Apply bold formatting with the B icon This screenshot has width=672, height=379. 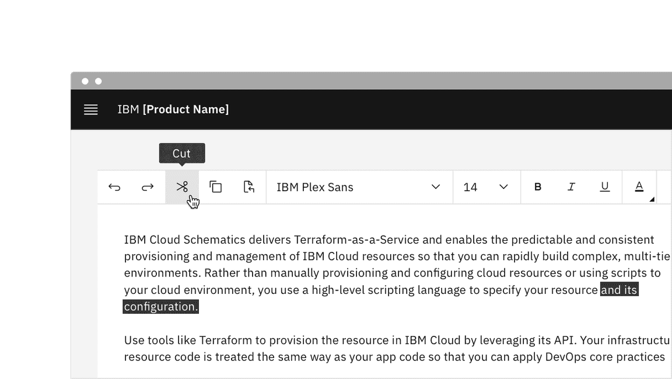coord(537,187)
